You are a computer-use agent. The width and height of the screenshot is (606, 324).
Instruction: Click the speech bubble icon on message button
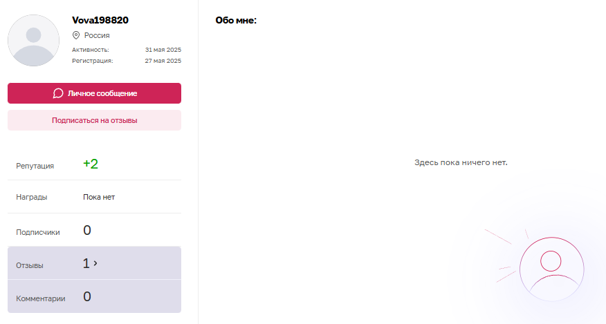click(x=58, y=93)
